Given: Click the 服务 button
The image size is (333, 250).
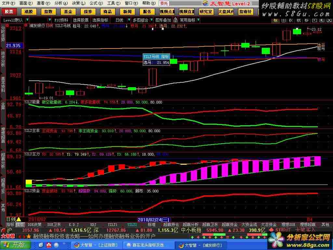Looking at the screenshot, I should pyautogui.click(x=147, y=12).
